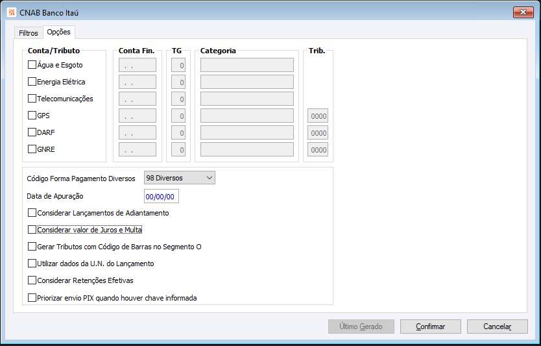Image resolution: width=541 pixels, height=346 pixels.
Task: Enable Priorizar envio PIX option
Action: point(32,298)
